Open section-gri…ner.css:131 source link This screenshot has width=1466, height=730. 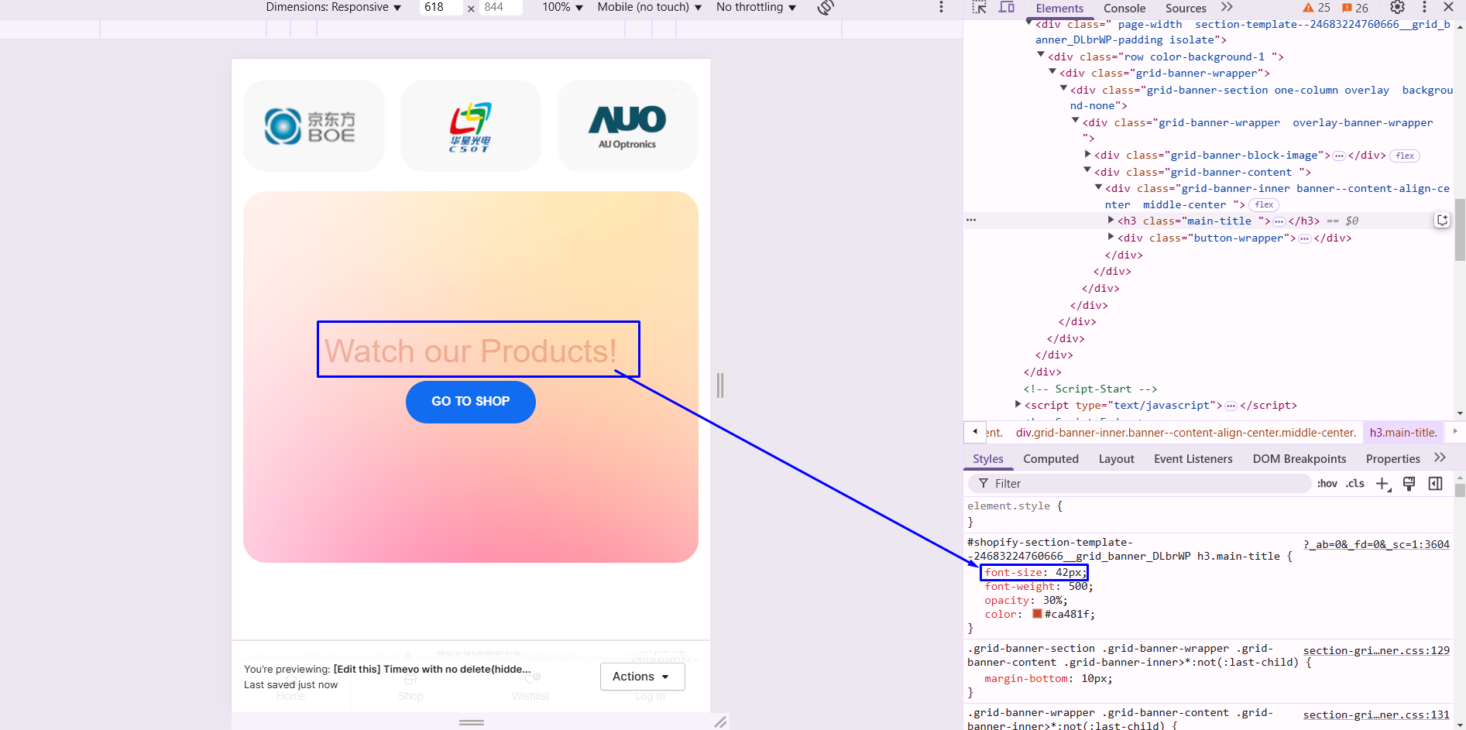pos(1376,715)
